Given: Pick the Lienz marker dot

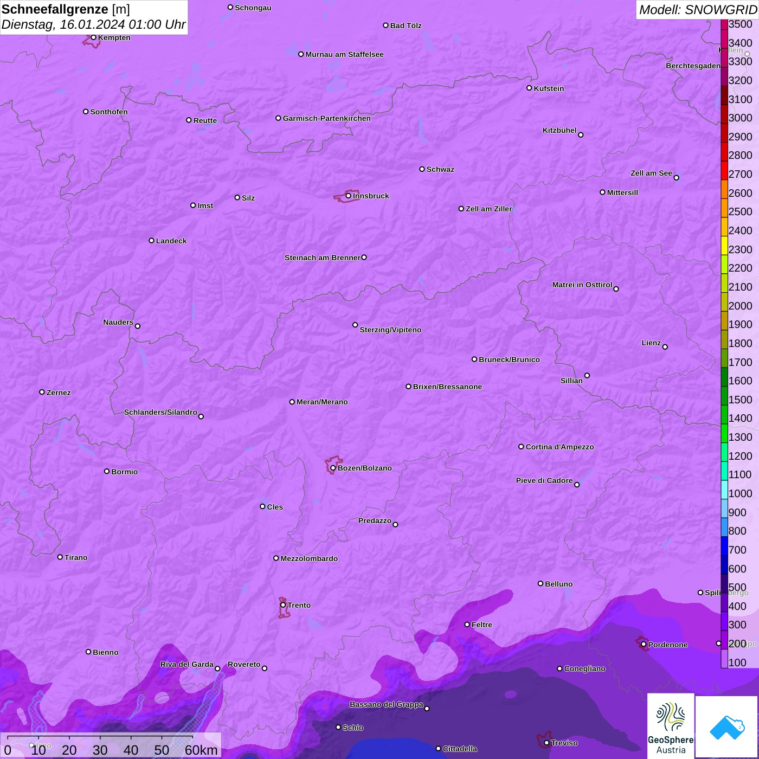Looking at the screenshot, I should (665, 347).
